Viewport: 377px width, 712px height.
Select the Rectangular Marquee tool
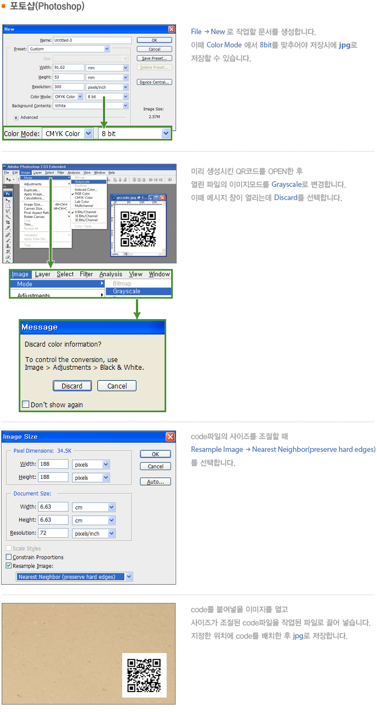[8, 206]
